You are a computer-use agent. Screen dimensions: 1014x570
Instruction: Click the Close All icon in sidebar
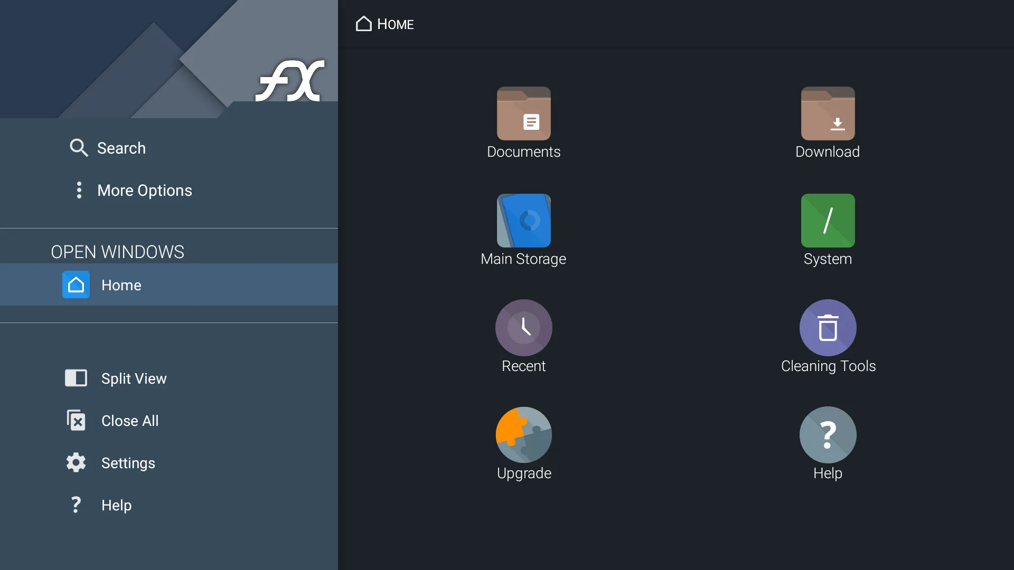click(x=76, y=420)
